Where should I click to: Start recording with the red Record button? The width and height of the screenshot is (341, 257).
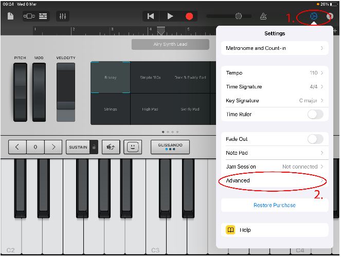pos(189,16)
